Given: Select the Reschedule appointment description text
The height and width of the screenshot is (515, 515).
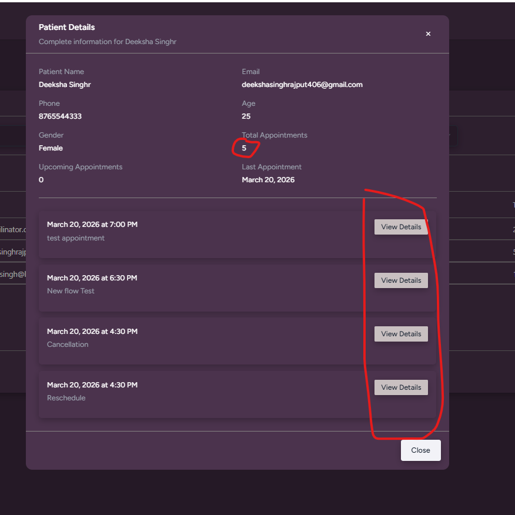Looking at the screenshot, I should [x=66, y=398].
